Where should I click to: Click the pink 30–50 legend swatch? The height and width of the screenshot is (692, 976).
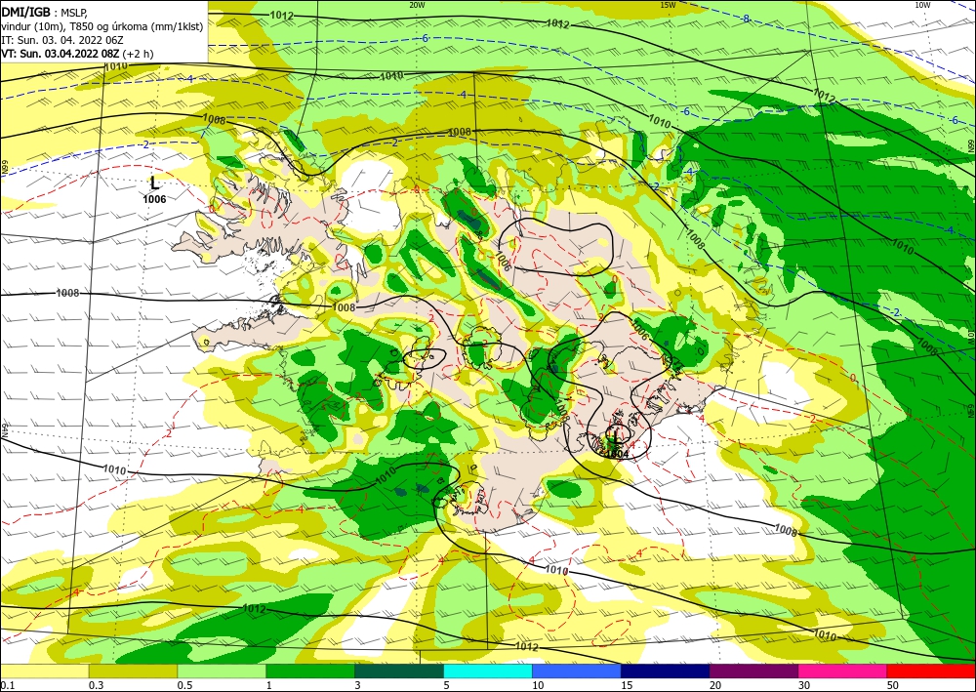(843, 671)
